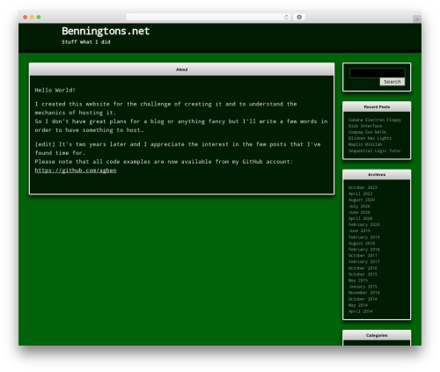
Task: Click the search text field in sidebar
Action: tap(378, 73)
